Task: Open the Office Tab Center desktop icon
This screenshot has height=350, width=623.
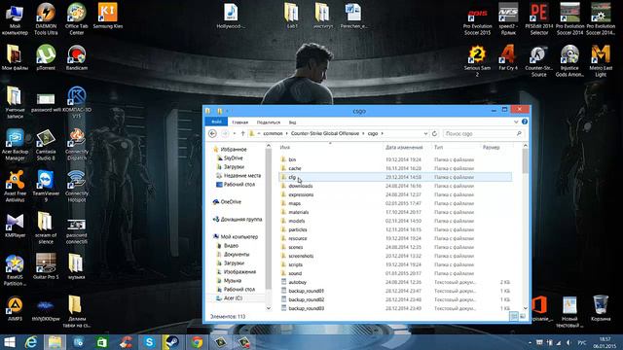Action: (x=77, y=18)
